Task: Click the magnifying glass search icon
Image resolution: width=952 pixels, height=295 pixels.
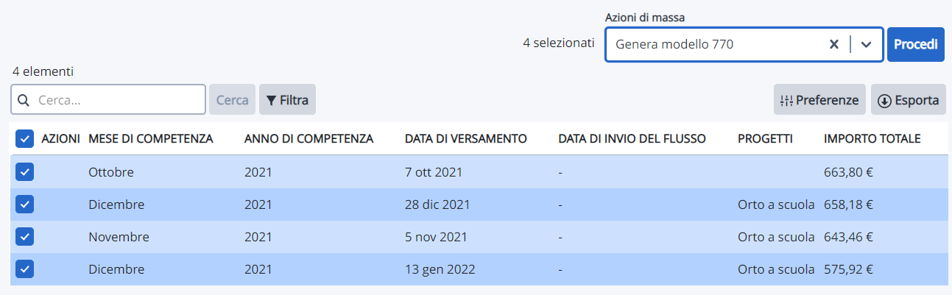Action: pos(24,100)
